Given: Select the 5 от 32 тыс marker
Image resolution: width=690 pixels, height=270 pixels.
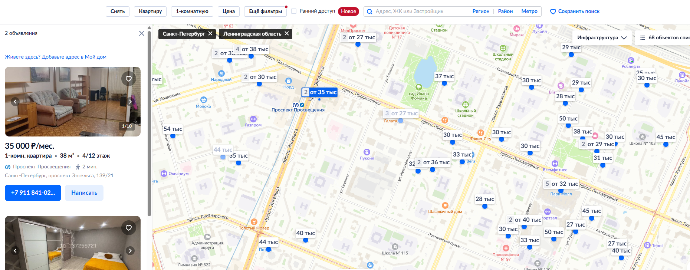Looking at the screenshot, I should pyautogui.click(x=561, y=184).
